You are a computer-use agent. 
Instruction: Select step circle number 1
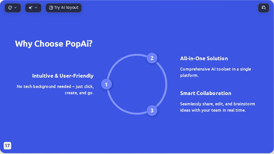107,84
